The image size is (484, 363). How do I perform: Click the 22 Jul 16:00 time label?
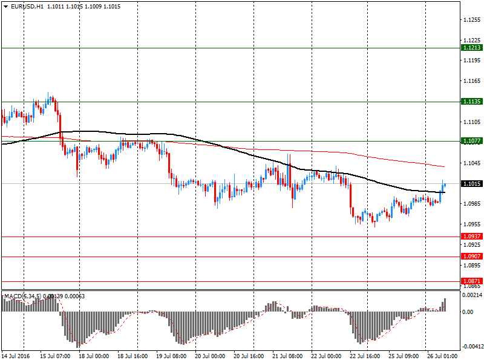(365, 356)
